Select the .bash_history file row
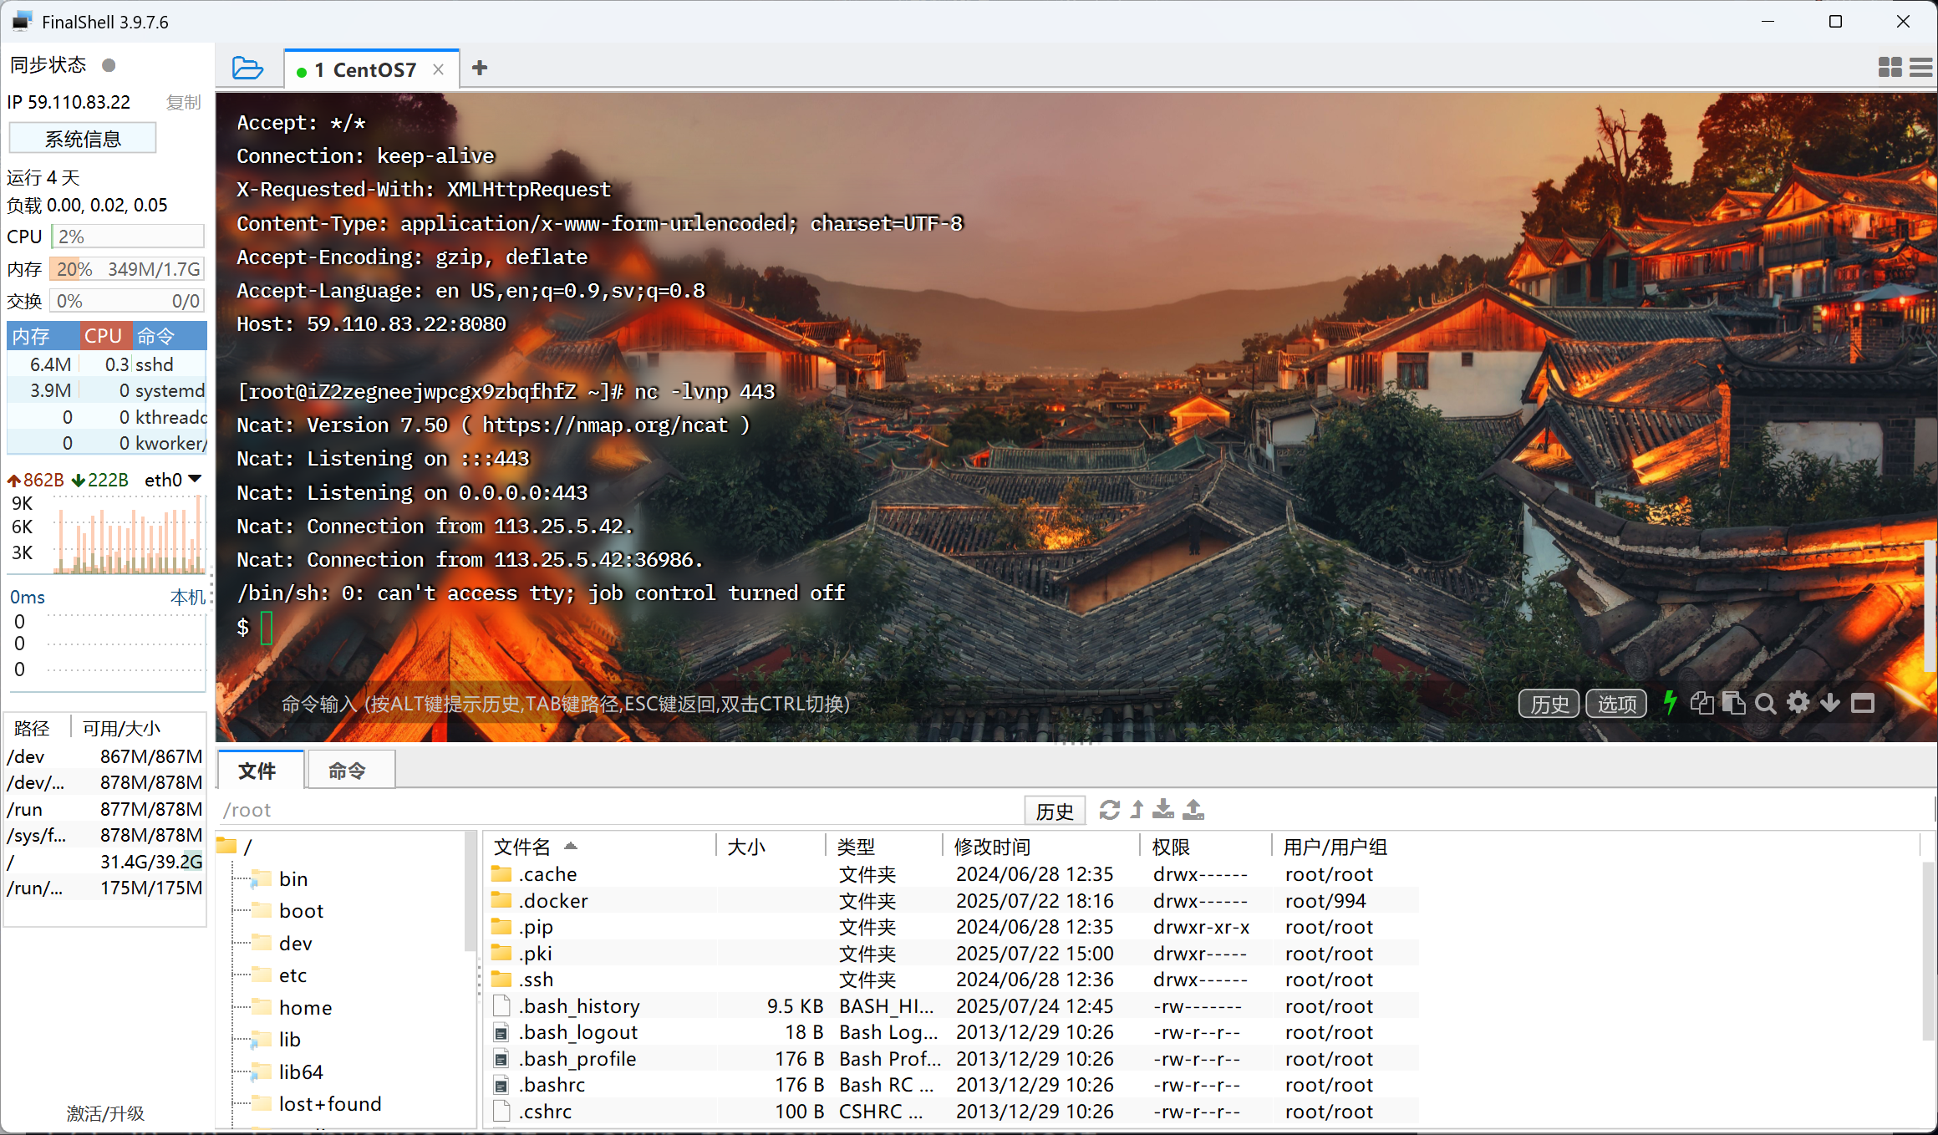The image size is (1938, 1135). coord(953,1006)
